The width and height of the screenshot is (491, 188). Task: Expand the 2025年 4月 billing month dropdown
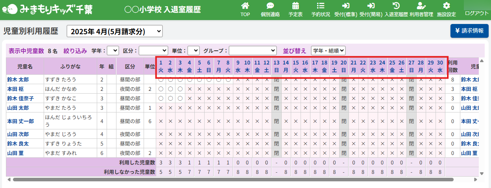[x=114, y=31]
